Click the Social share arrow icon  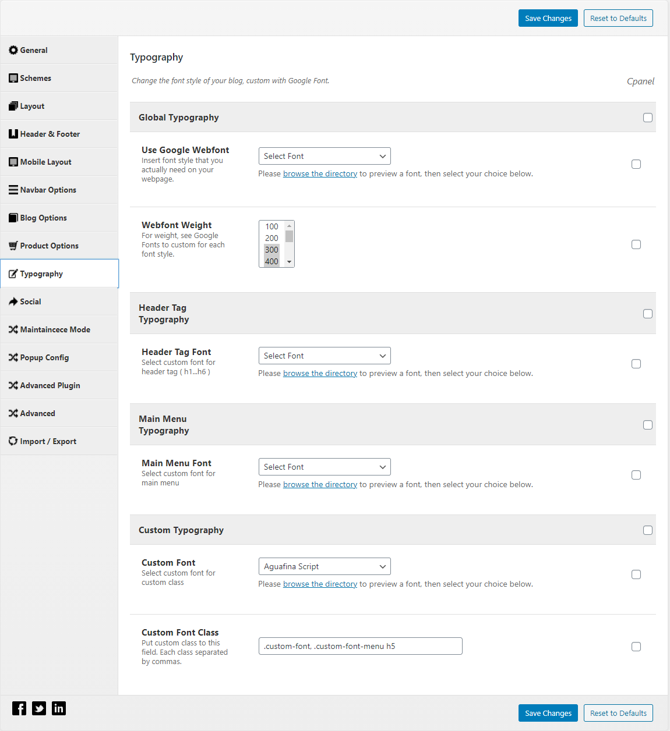coord(13,301)
